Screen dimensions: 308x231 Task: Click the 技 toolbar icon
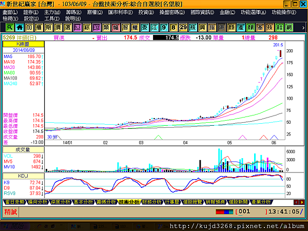(269, 27)
